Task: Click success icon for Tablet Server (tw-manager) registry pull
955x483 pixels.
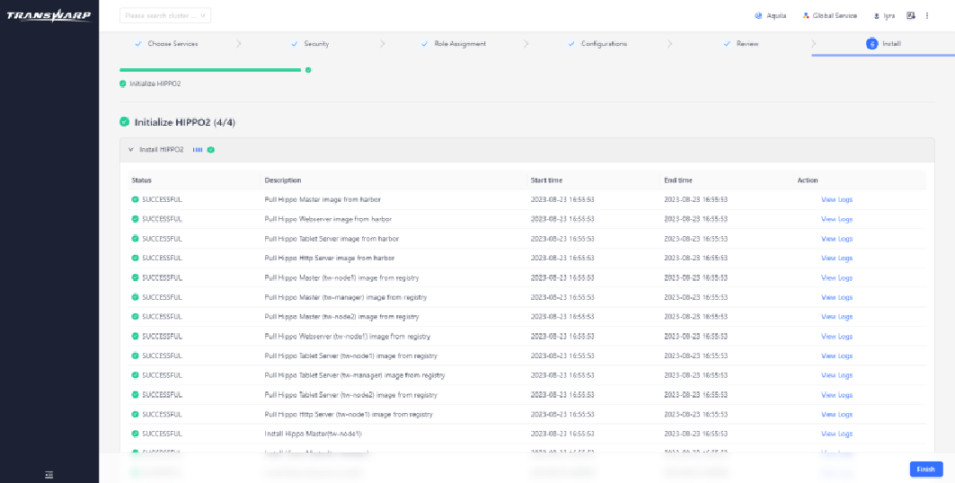Action: point(135,374)
